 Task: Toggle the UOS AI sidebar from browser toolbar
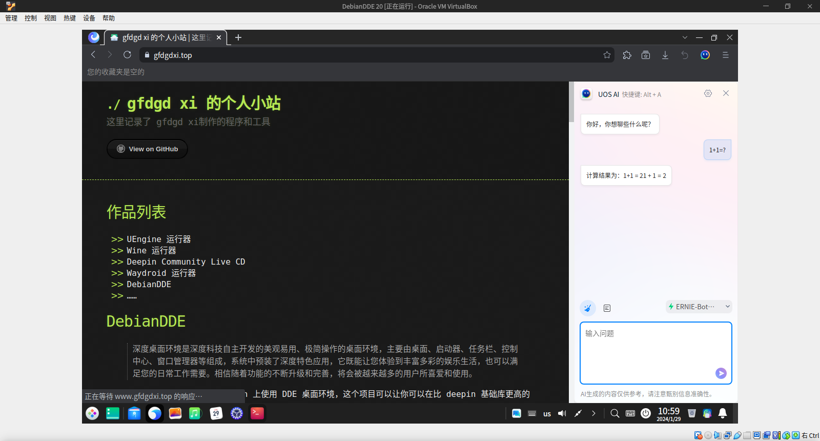[705, 55]
